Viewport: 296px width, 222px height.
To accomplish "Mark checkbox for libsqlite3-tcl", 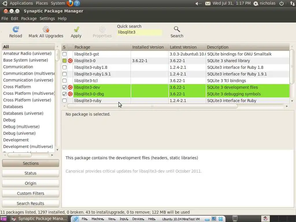I will click(64, 81).
